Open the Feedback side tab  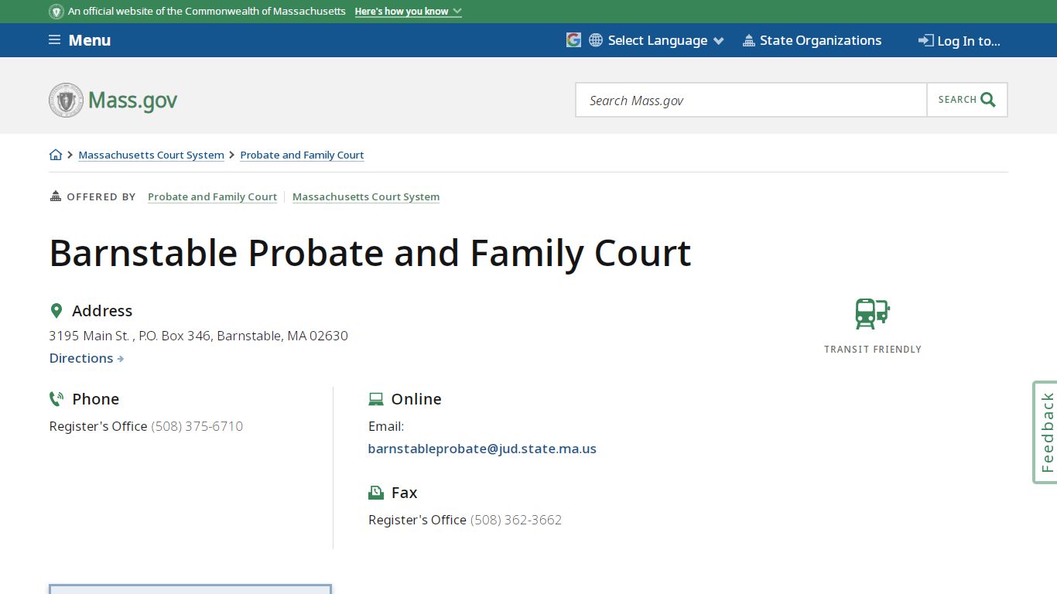pos(1046,432)
